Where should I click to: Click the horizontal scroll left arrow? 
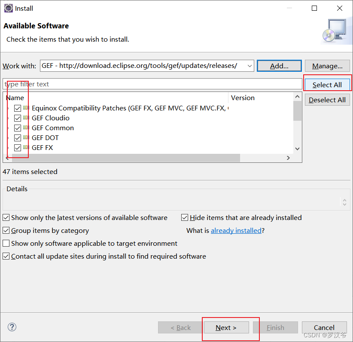pyautogui.click(x=7, y=158)
